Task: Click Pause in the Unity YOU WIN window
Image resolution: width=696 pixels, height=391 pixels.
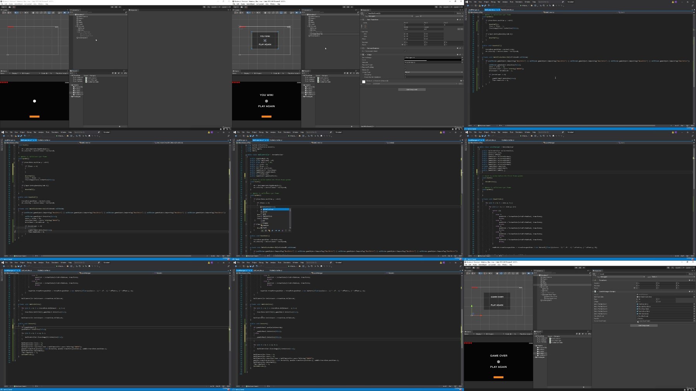Action: (348, 7)
